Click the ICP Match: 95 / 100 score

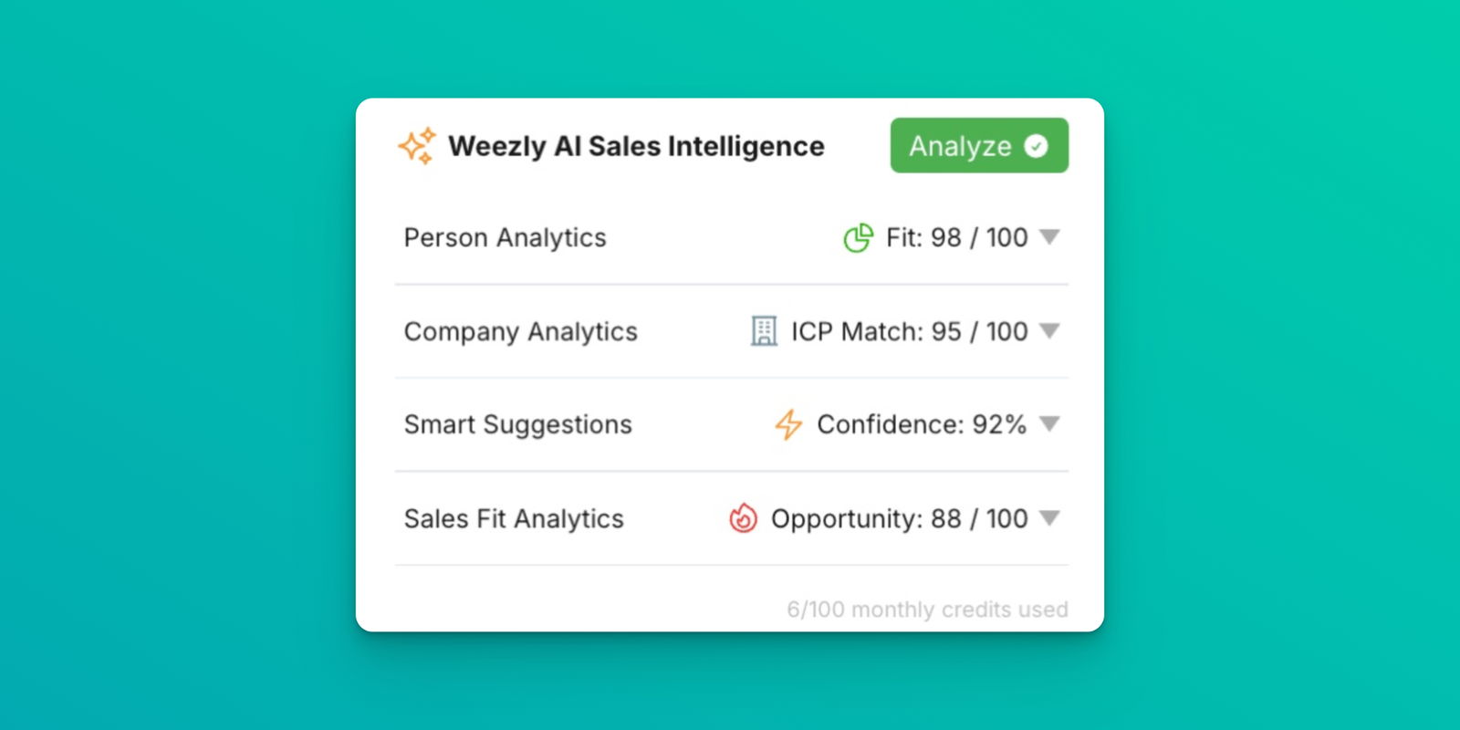click(910, 331)
